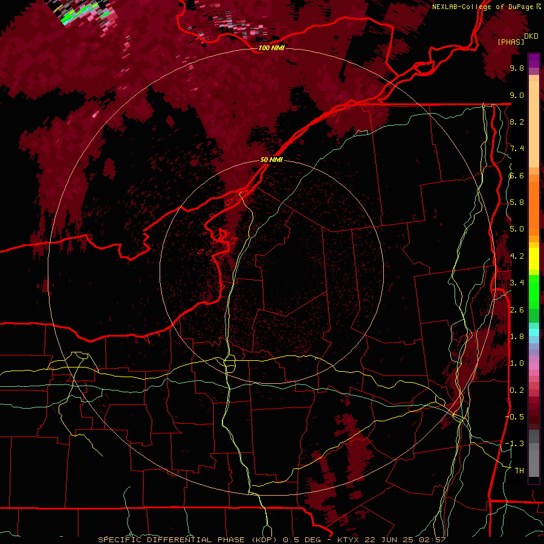
Task: Click the 7.4 scale value
Action: (x=517, y=149)
